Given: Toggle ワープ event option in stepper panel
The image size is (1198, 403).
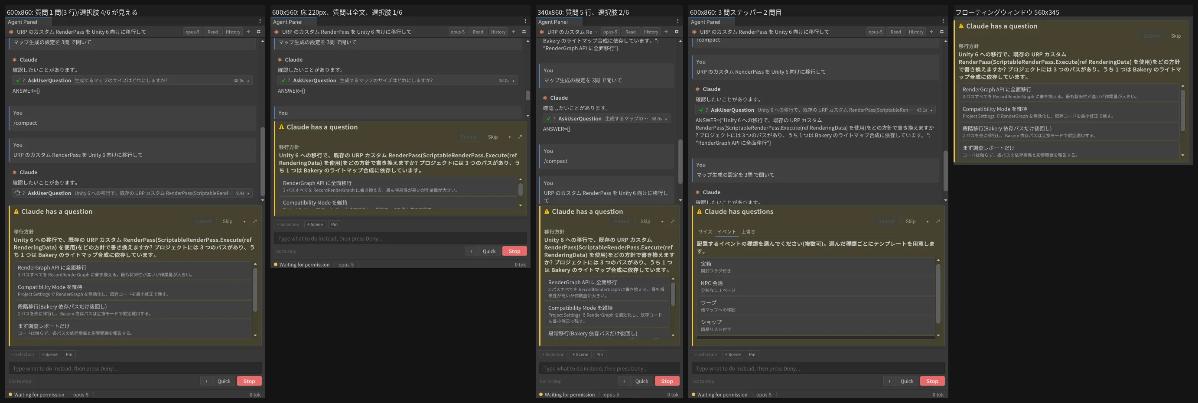Looking at the screenshot, I should click(816, 306).
